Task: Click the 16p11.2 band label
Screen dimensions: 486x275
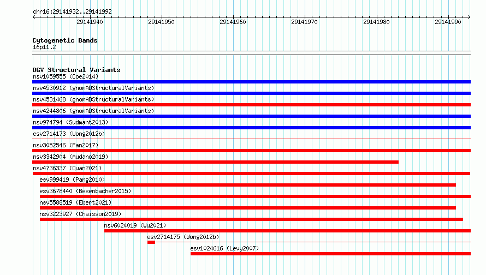Action: tap(44, 47)
